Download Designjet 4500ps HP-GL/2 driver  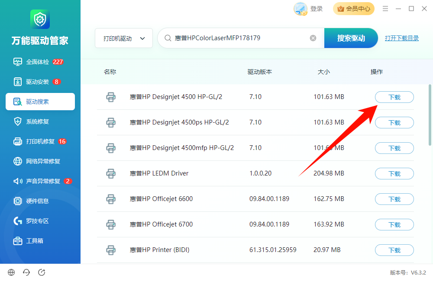(394, 122)
